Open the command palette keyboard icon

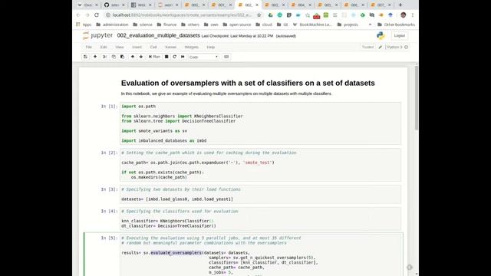226,57
